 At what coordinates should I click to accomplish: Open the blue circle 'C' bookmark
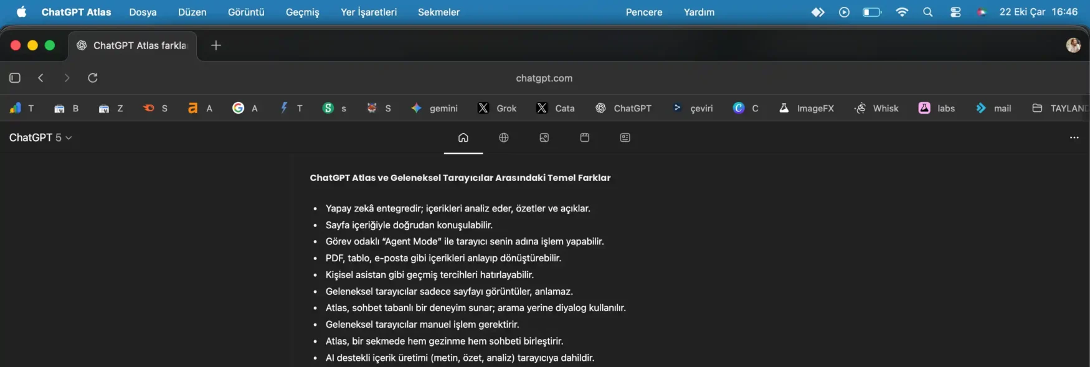[746, 108]
